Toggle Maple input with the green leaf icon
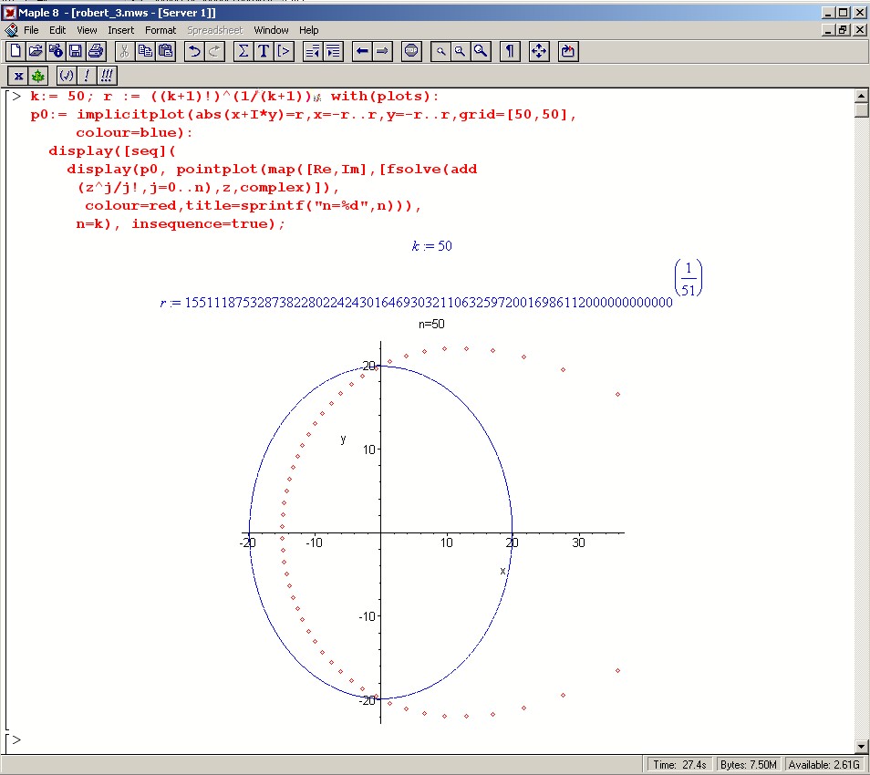 tap(37, 76)
